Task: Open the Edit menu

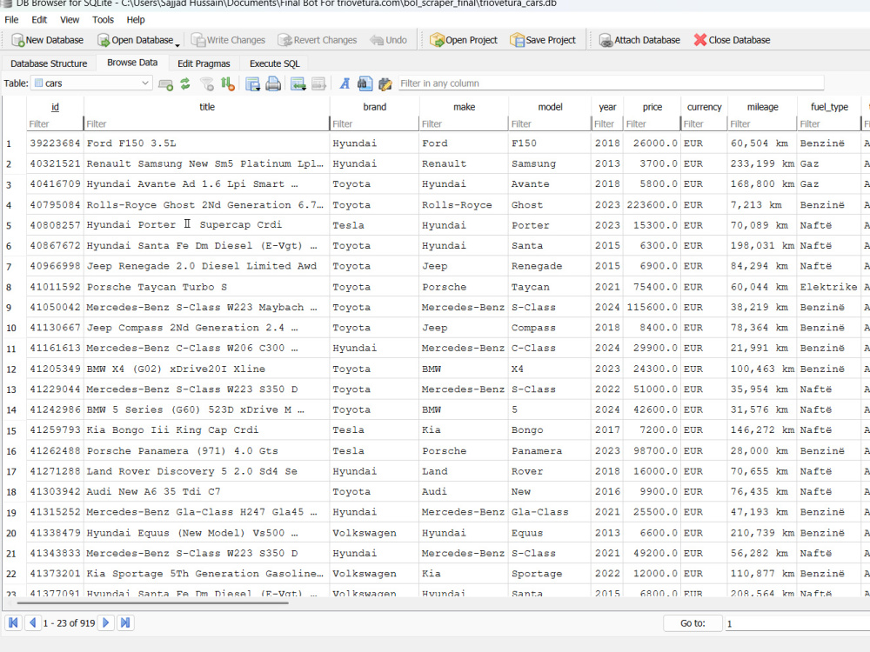Action: pyautogui.click(x=39, y=19)
